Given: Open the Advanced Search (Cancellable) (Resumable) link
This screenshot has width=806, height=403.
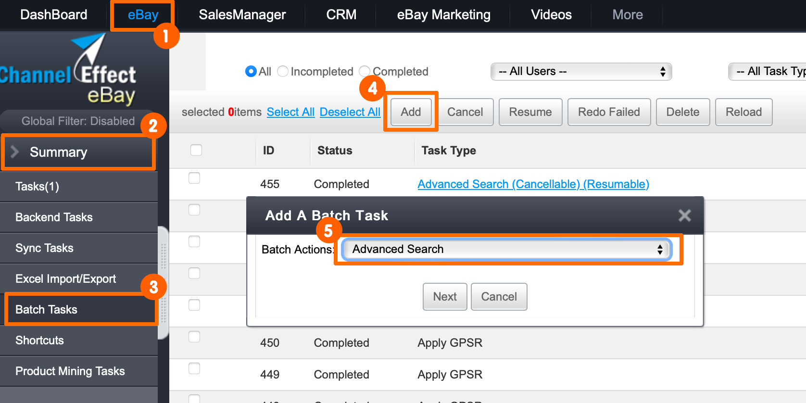Looking at the screenshot, I should coord(533,184).
